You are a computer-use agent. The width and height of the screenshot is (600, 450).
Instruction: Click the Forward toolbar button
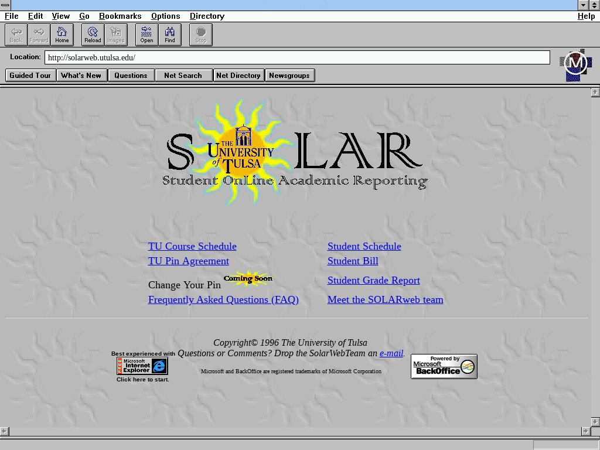point(39,35)
